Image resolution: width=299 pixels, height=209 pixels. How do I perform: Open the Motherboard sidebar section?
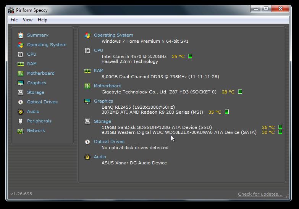(x=41, y=73)
